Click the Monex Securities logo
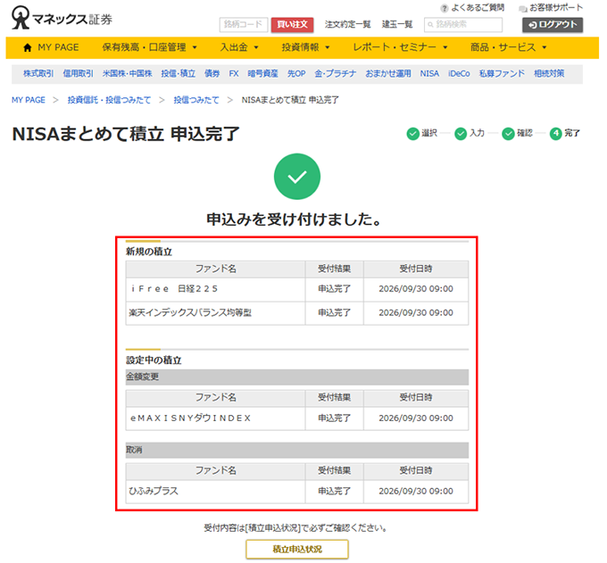Image resolution: width=607 pixels, height=563 pixels. click(x=62, y=18)
